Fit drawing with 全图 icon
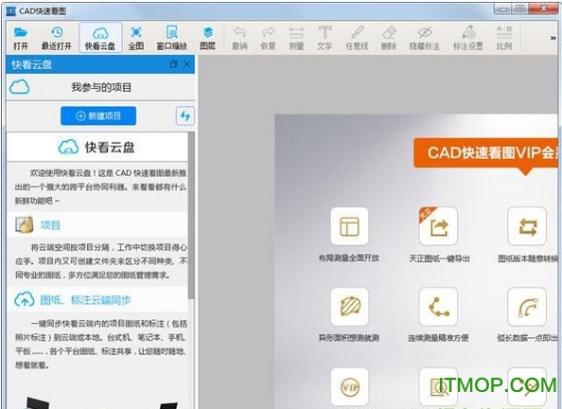The width and height of the screenshot is (562, 409). pos(136,38)
